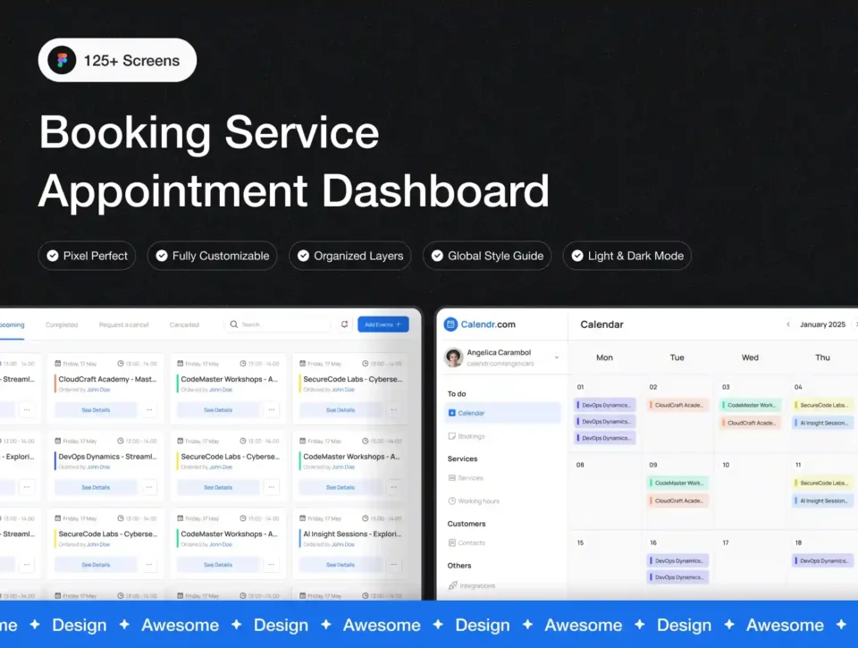The width and height of the screenshot is (858, 648).
Task: Select the orange CloudCraft event on Tue 02
Action: point(679,405)
